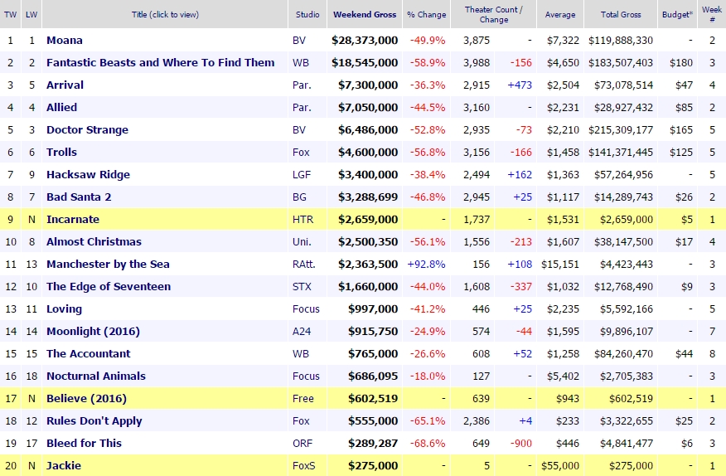Click the Week # column header

pyautogui.click(x=712, y=14)
